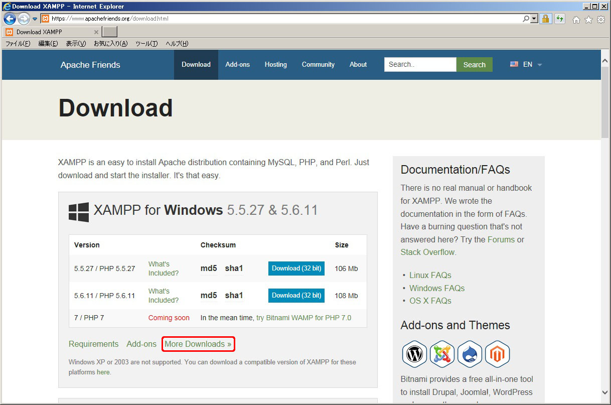Follow the More Downloads » link
Screen dimensions: 611x405
pyautogui.click(x=198, y=344)
